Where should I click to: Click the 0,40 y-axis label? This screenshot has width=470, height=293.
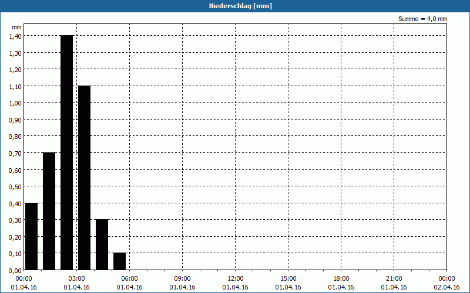(x=15, y=203)
